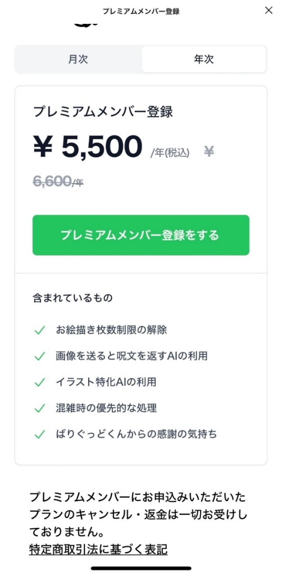Click the 混雑時の優先的な処理 feature text

click(106, 408)
